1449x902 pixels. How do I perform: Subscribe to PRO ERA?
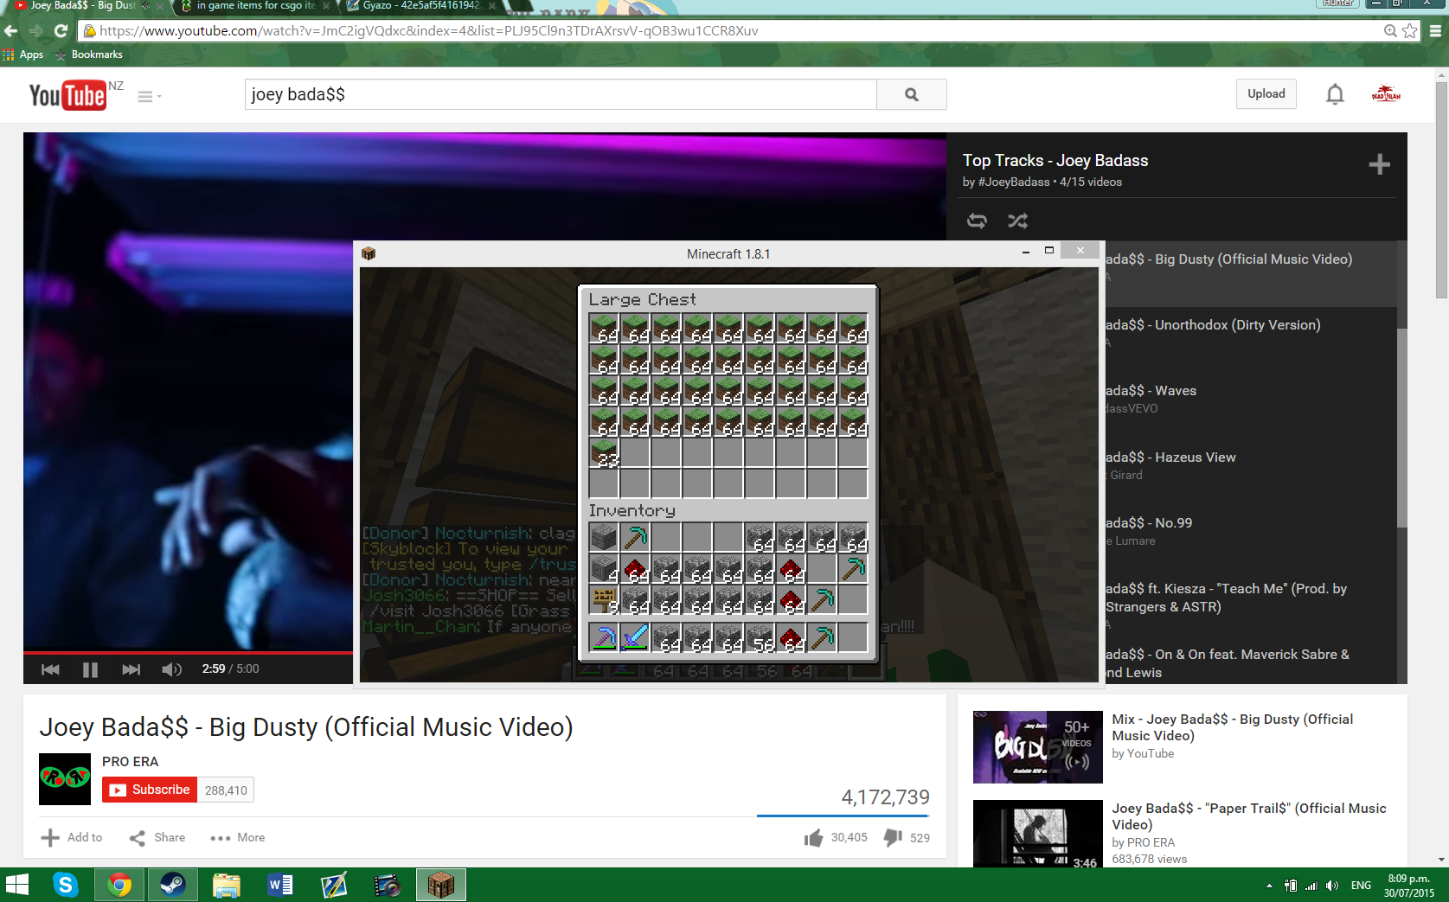coord(151,790)
